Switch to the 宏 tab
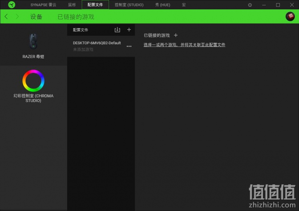Screen dimensions: 299x211 pyautogui.click(x=184, y=5)
